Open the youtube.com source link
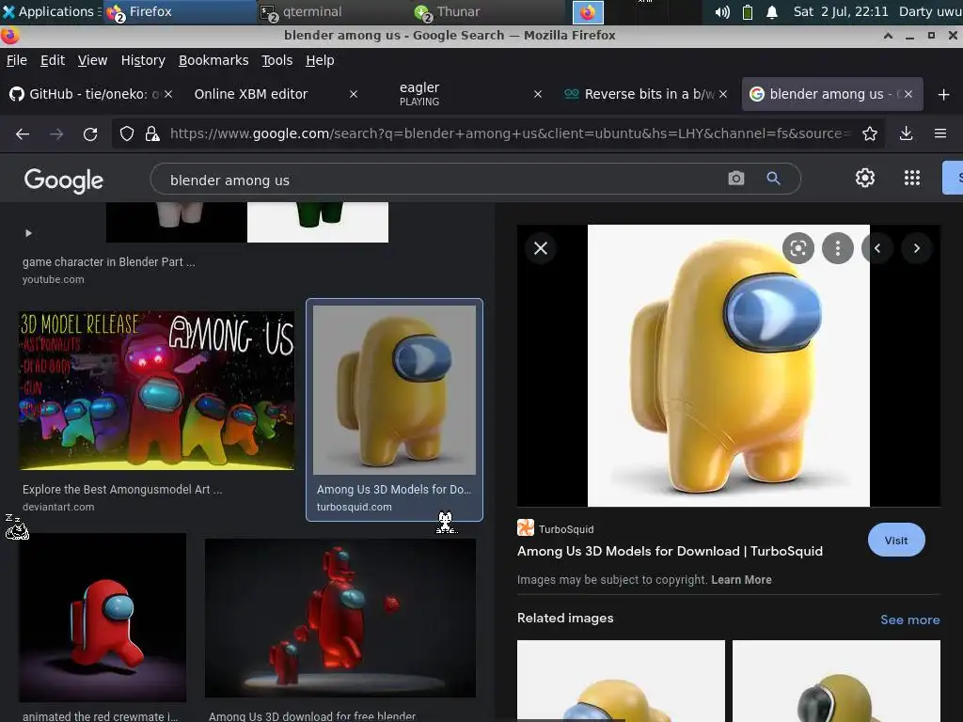Viewport: 963px width, 722px height. pos(54,279)
